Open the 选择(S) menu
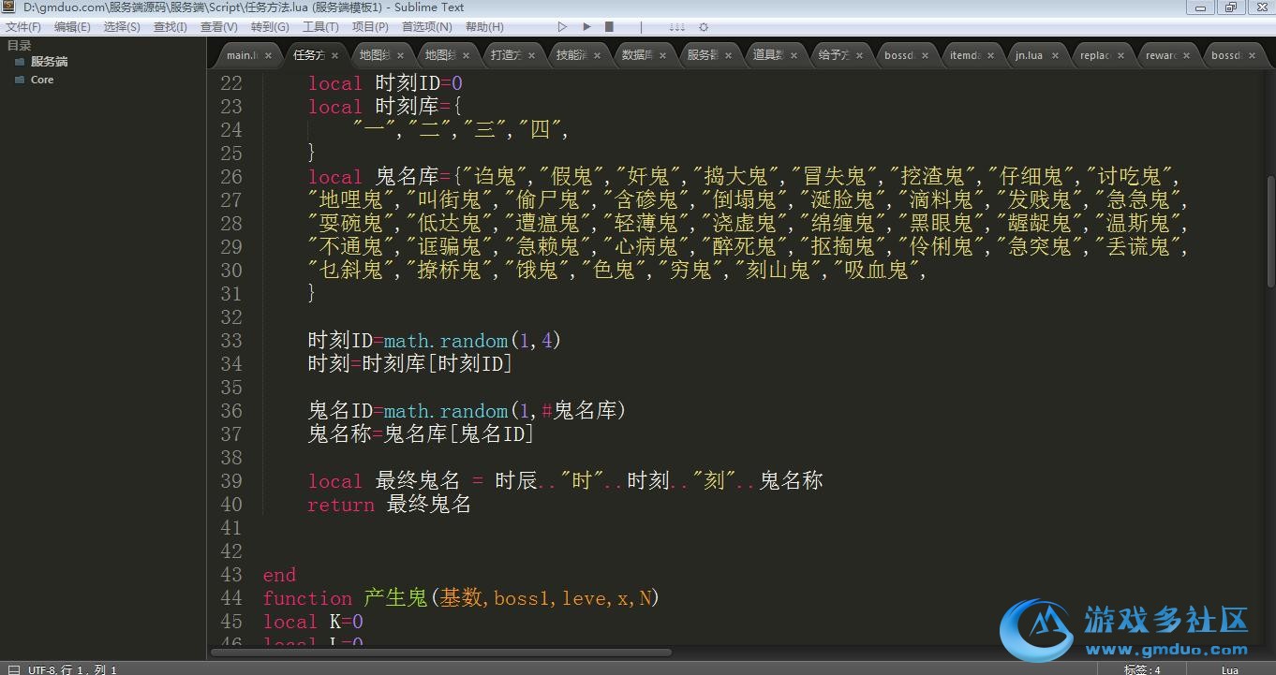Viewport: 1276px width, 675px height. [122, 27]
